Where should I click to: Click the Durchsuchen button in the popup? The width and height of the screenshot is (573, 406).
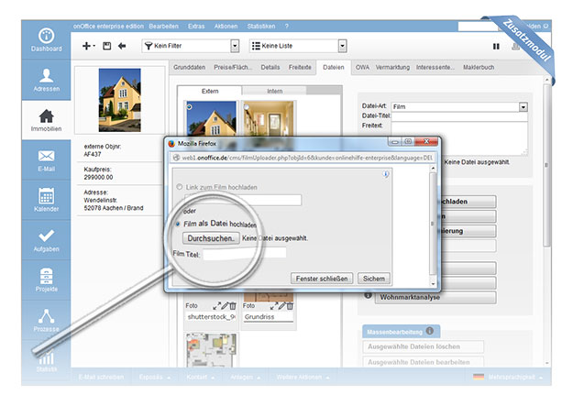pyautogui.click(x=211, y=238)
